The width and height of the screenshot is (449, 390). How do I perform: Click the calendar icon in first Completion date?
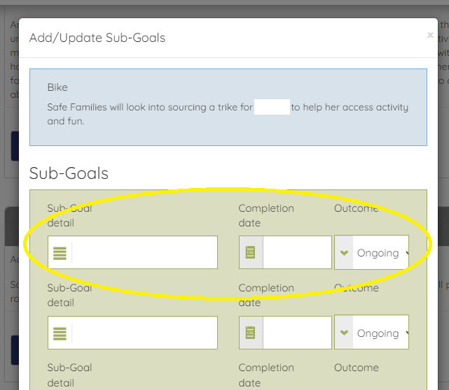pos(251,253)
